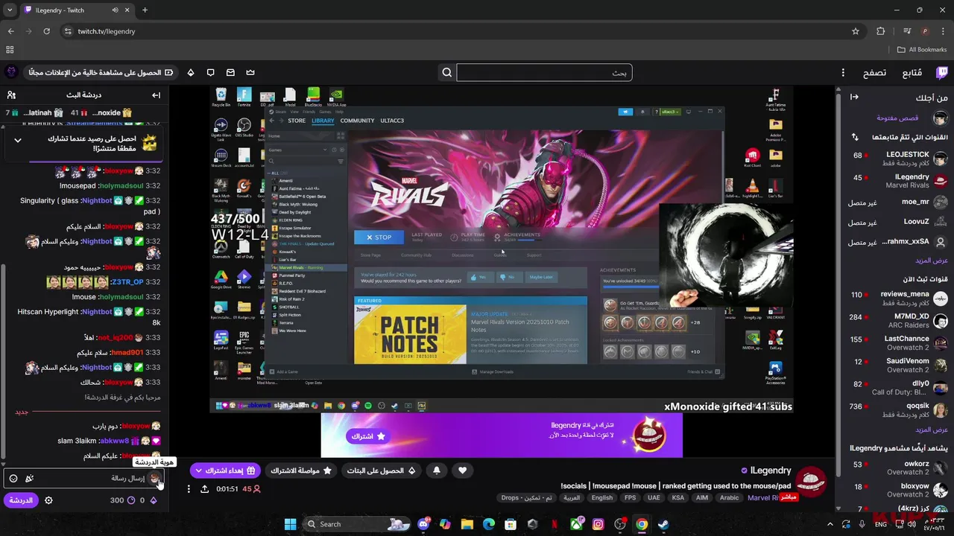954x536 pixels.
Task: Toggle the notification bell for ILegendry
Action: pos(436,470)
